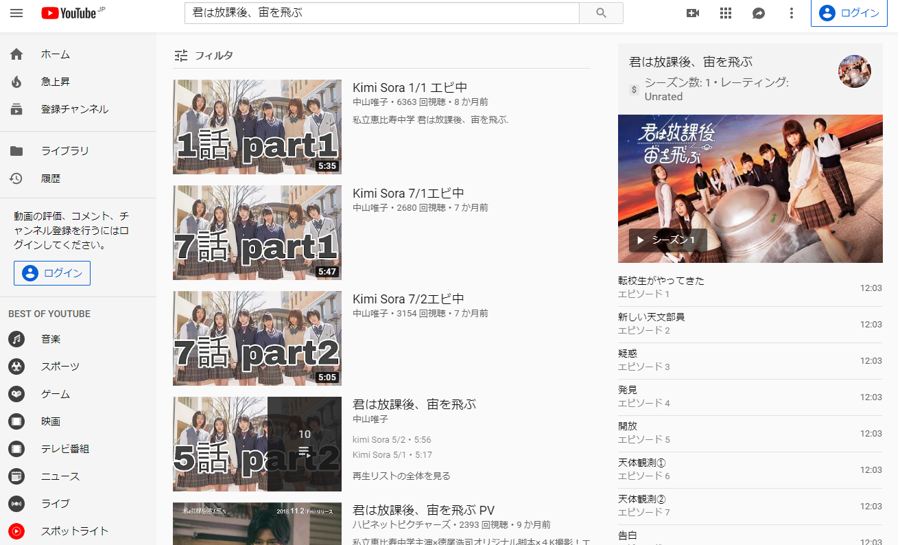
Task: Open the three-dot settings menu
Action: (792, 13)
